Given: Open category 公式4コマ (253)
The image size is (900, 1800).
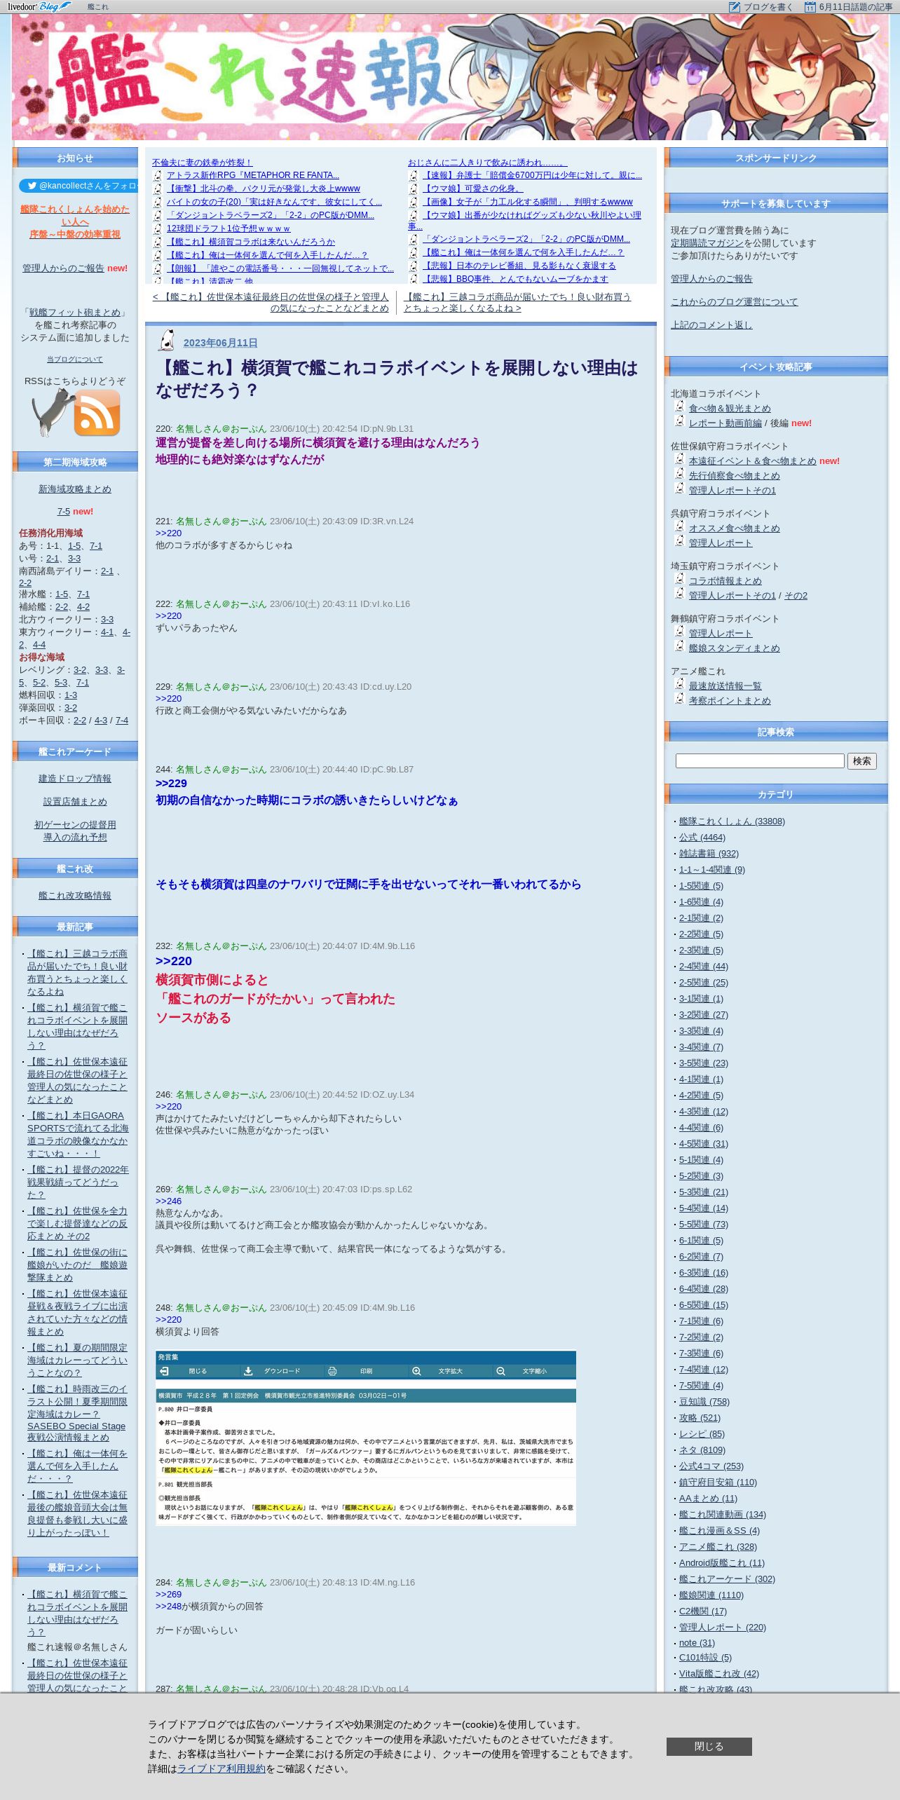Looking at the screenshot, I should click(711, 1466).
